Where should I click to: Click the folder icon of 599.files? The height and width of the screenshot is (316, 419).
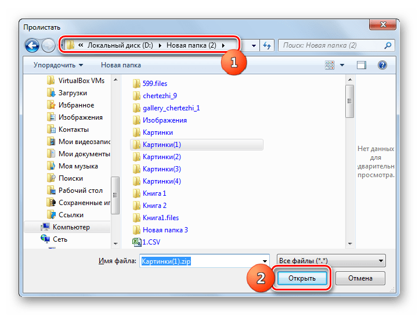pyautogui.click(x=136, y=84)
